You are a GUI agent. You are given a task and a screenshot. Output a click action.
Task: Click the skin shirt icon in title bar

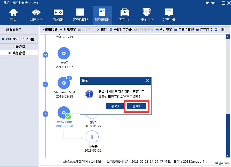click(x=207, y=3)
